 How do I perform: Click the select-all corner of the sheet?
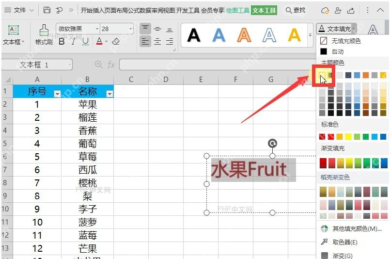click(7, 80)
